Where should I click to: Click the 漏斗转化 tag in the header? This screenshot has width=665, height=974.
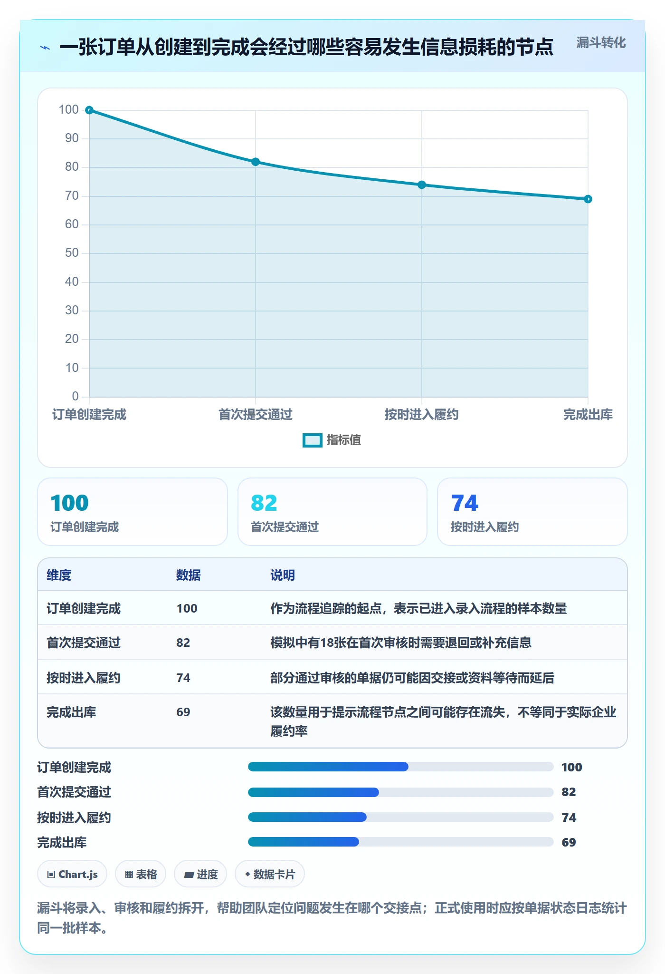(601, 43)
